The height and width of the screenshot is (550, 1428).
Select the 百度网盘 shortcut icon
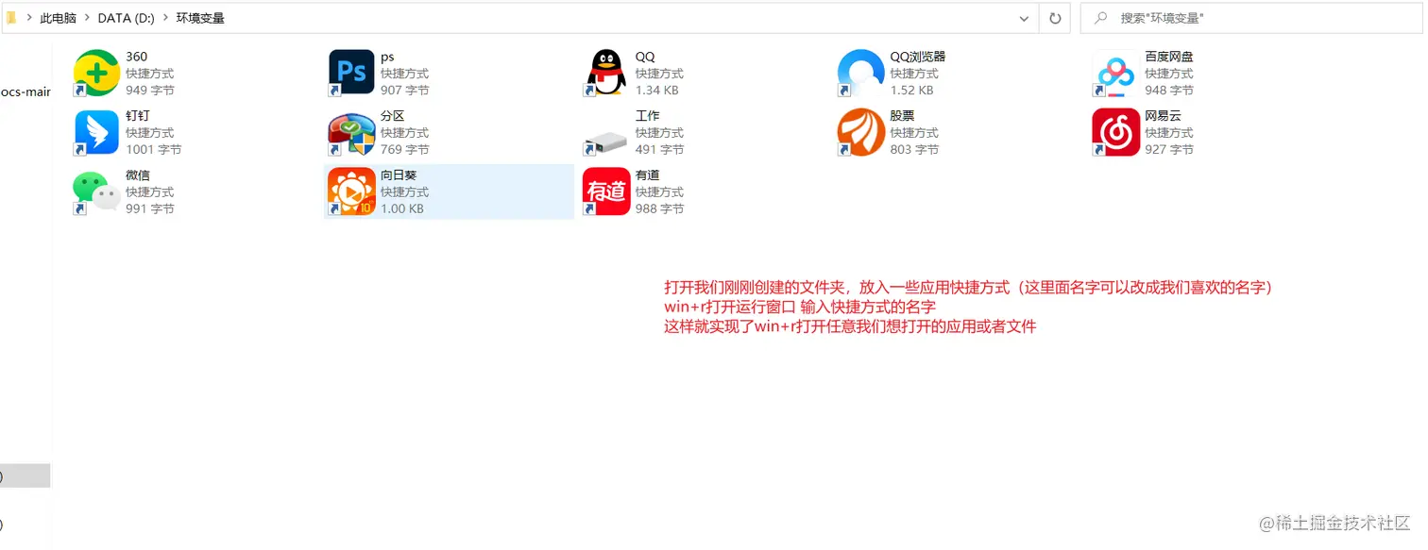(1116, 74)
